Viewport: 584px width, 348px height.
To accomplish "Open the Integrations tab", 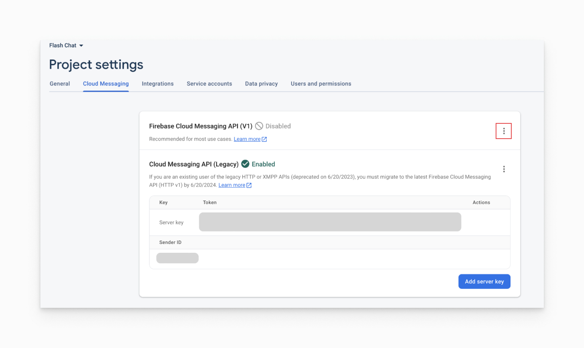I will 157,84.
